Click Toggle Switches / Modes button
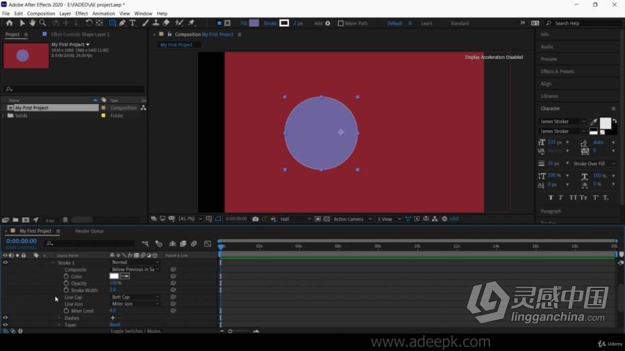 point(136,331)
